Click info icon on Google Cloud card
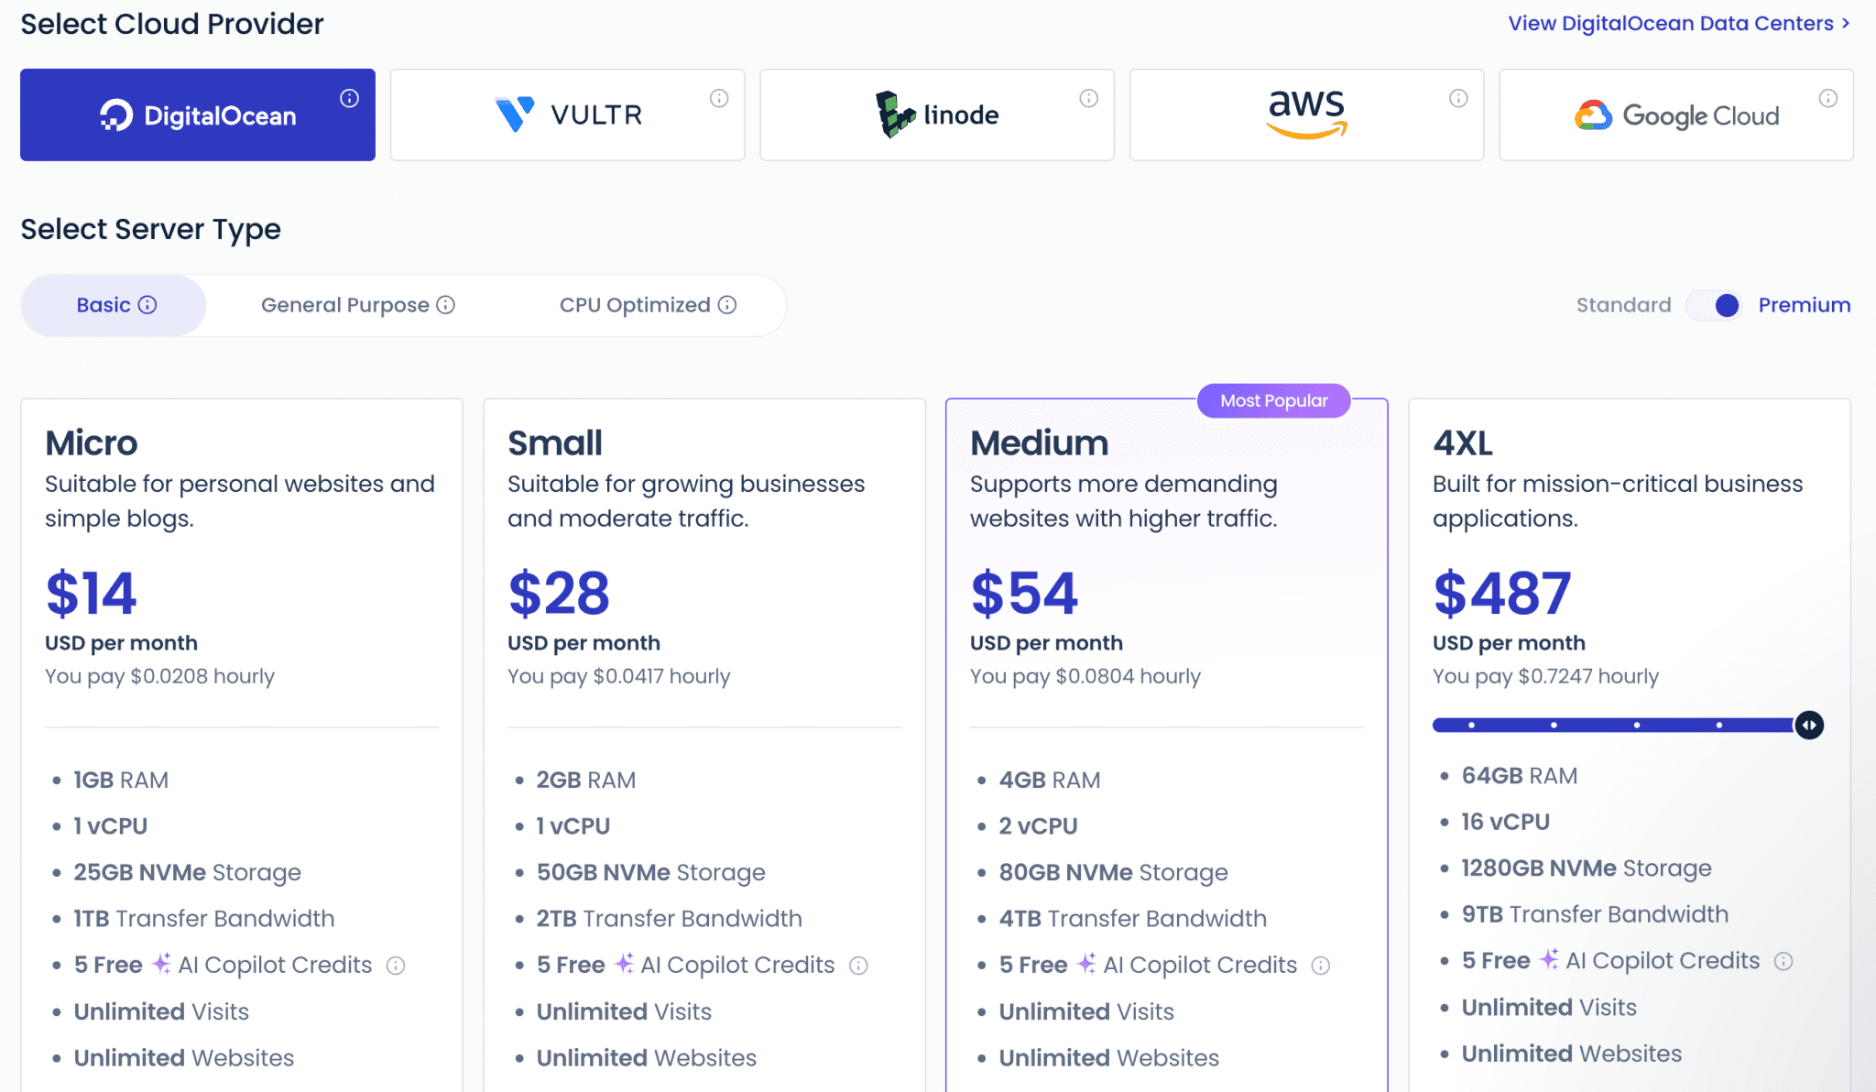This screenshot has height=1092, width=1876. coord(1827,98)
